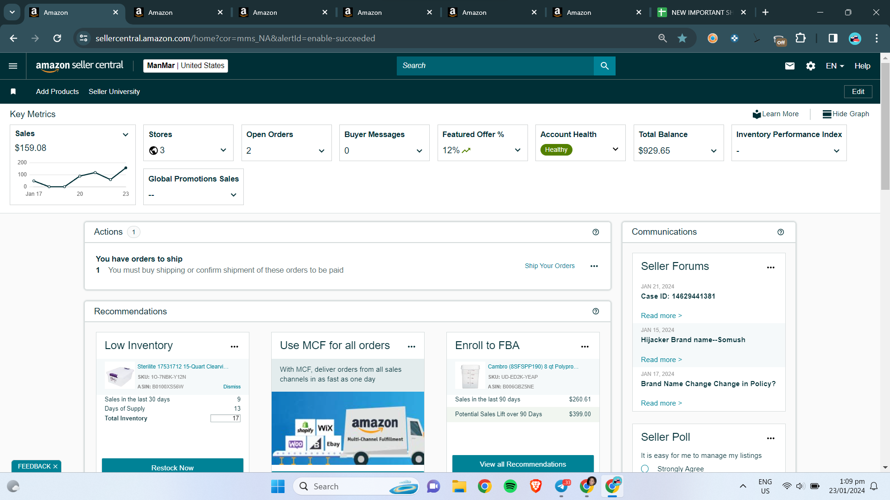Open Actions help question mark icon
This screenshot has width=890, height=500.
point(596,232)
